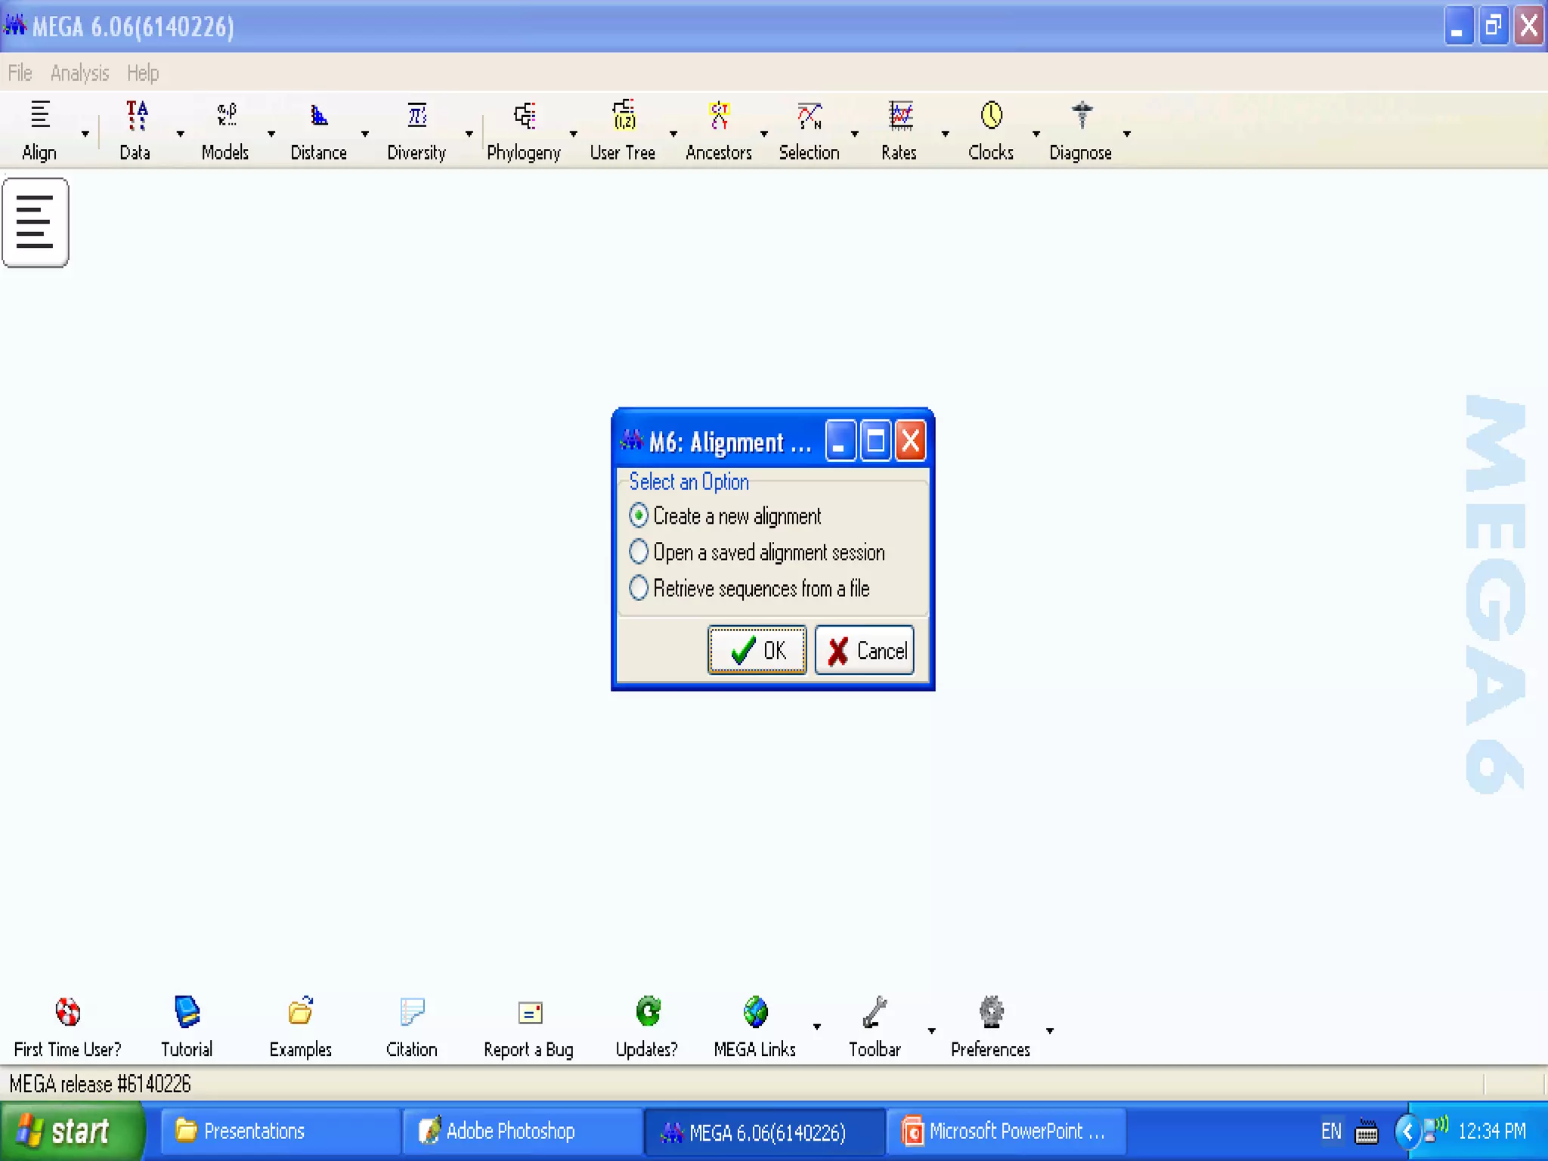Select Create a new alignment option
This screenshot has height=1161, width=1548.
point(726,515)
